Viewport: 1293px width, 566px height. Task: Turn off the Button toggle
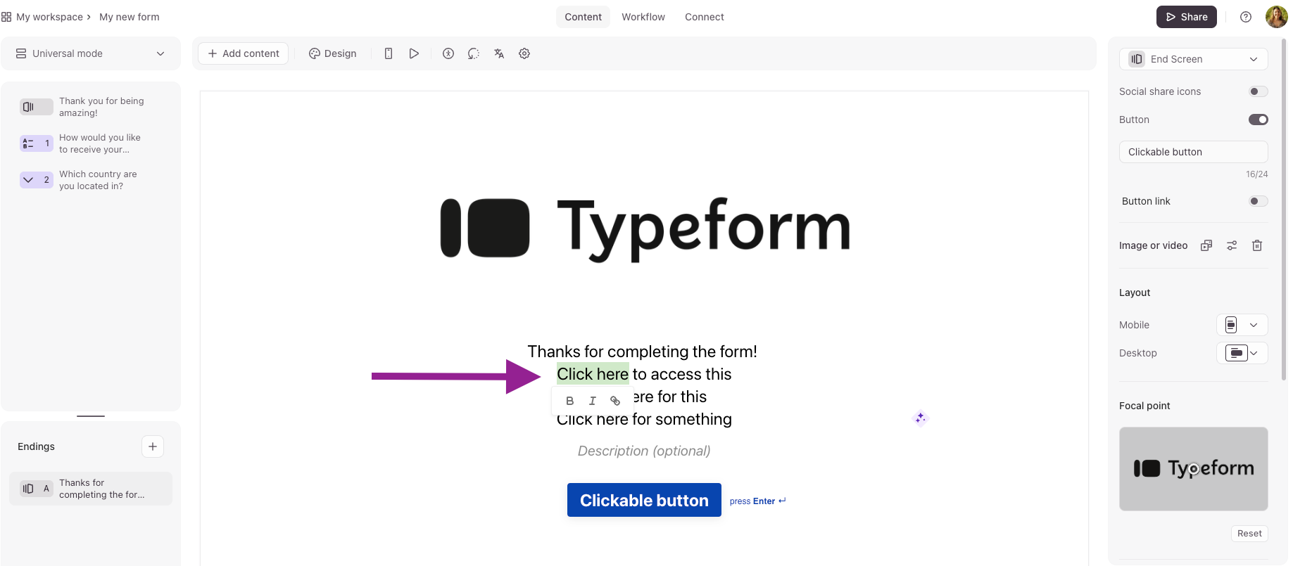(x=1259, y=120)
